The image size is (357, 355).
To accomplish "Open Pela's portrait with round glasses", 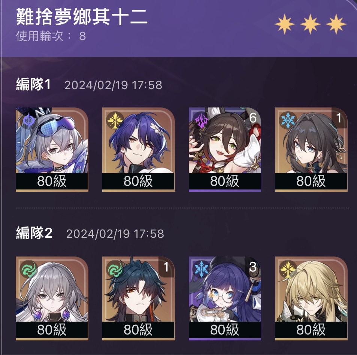I will [225, 298].
